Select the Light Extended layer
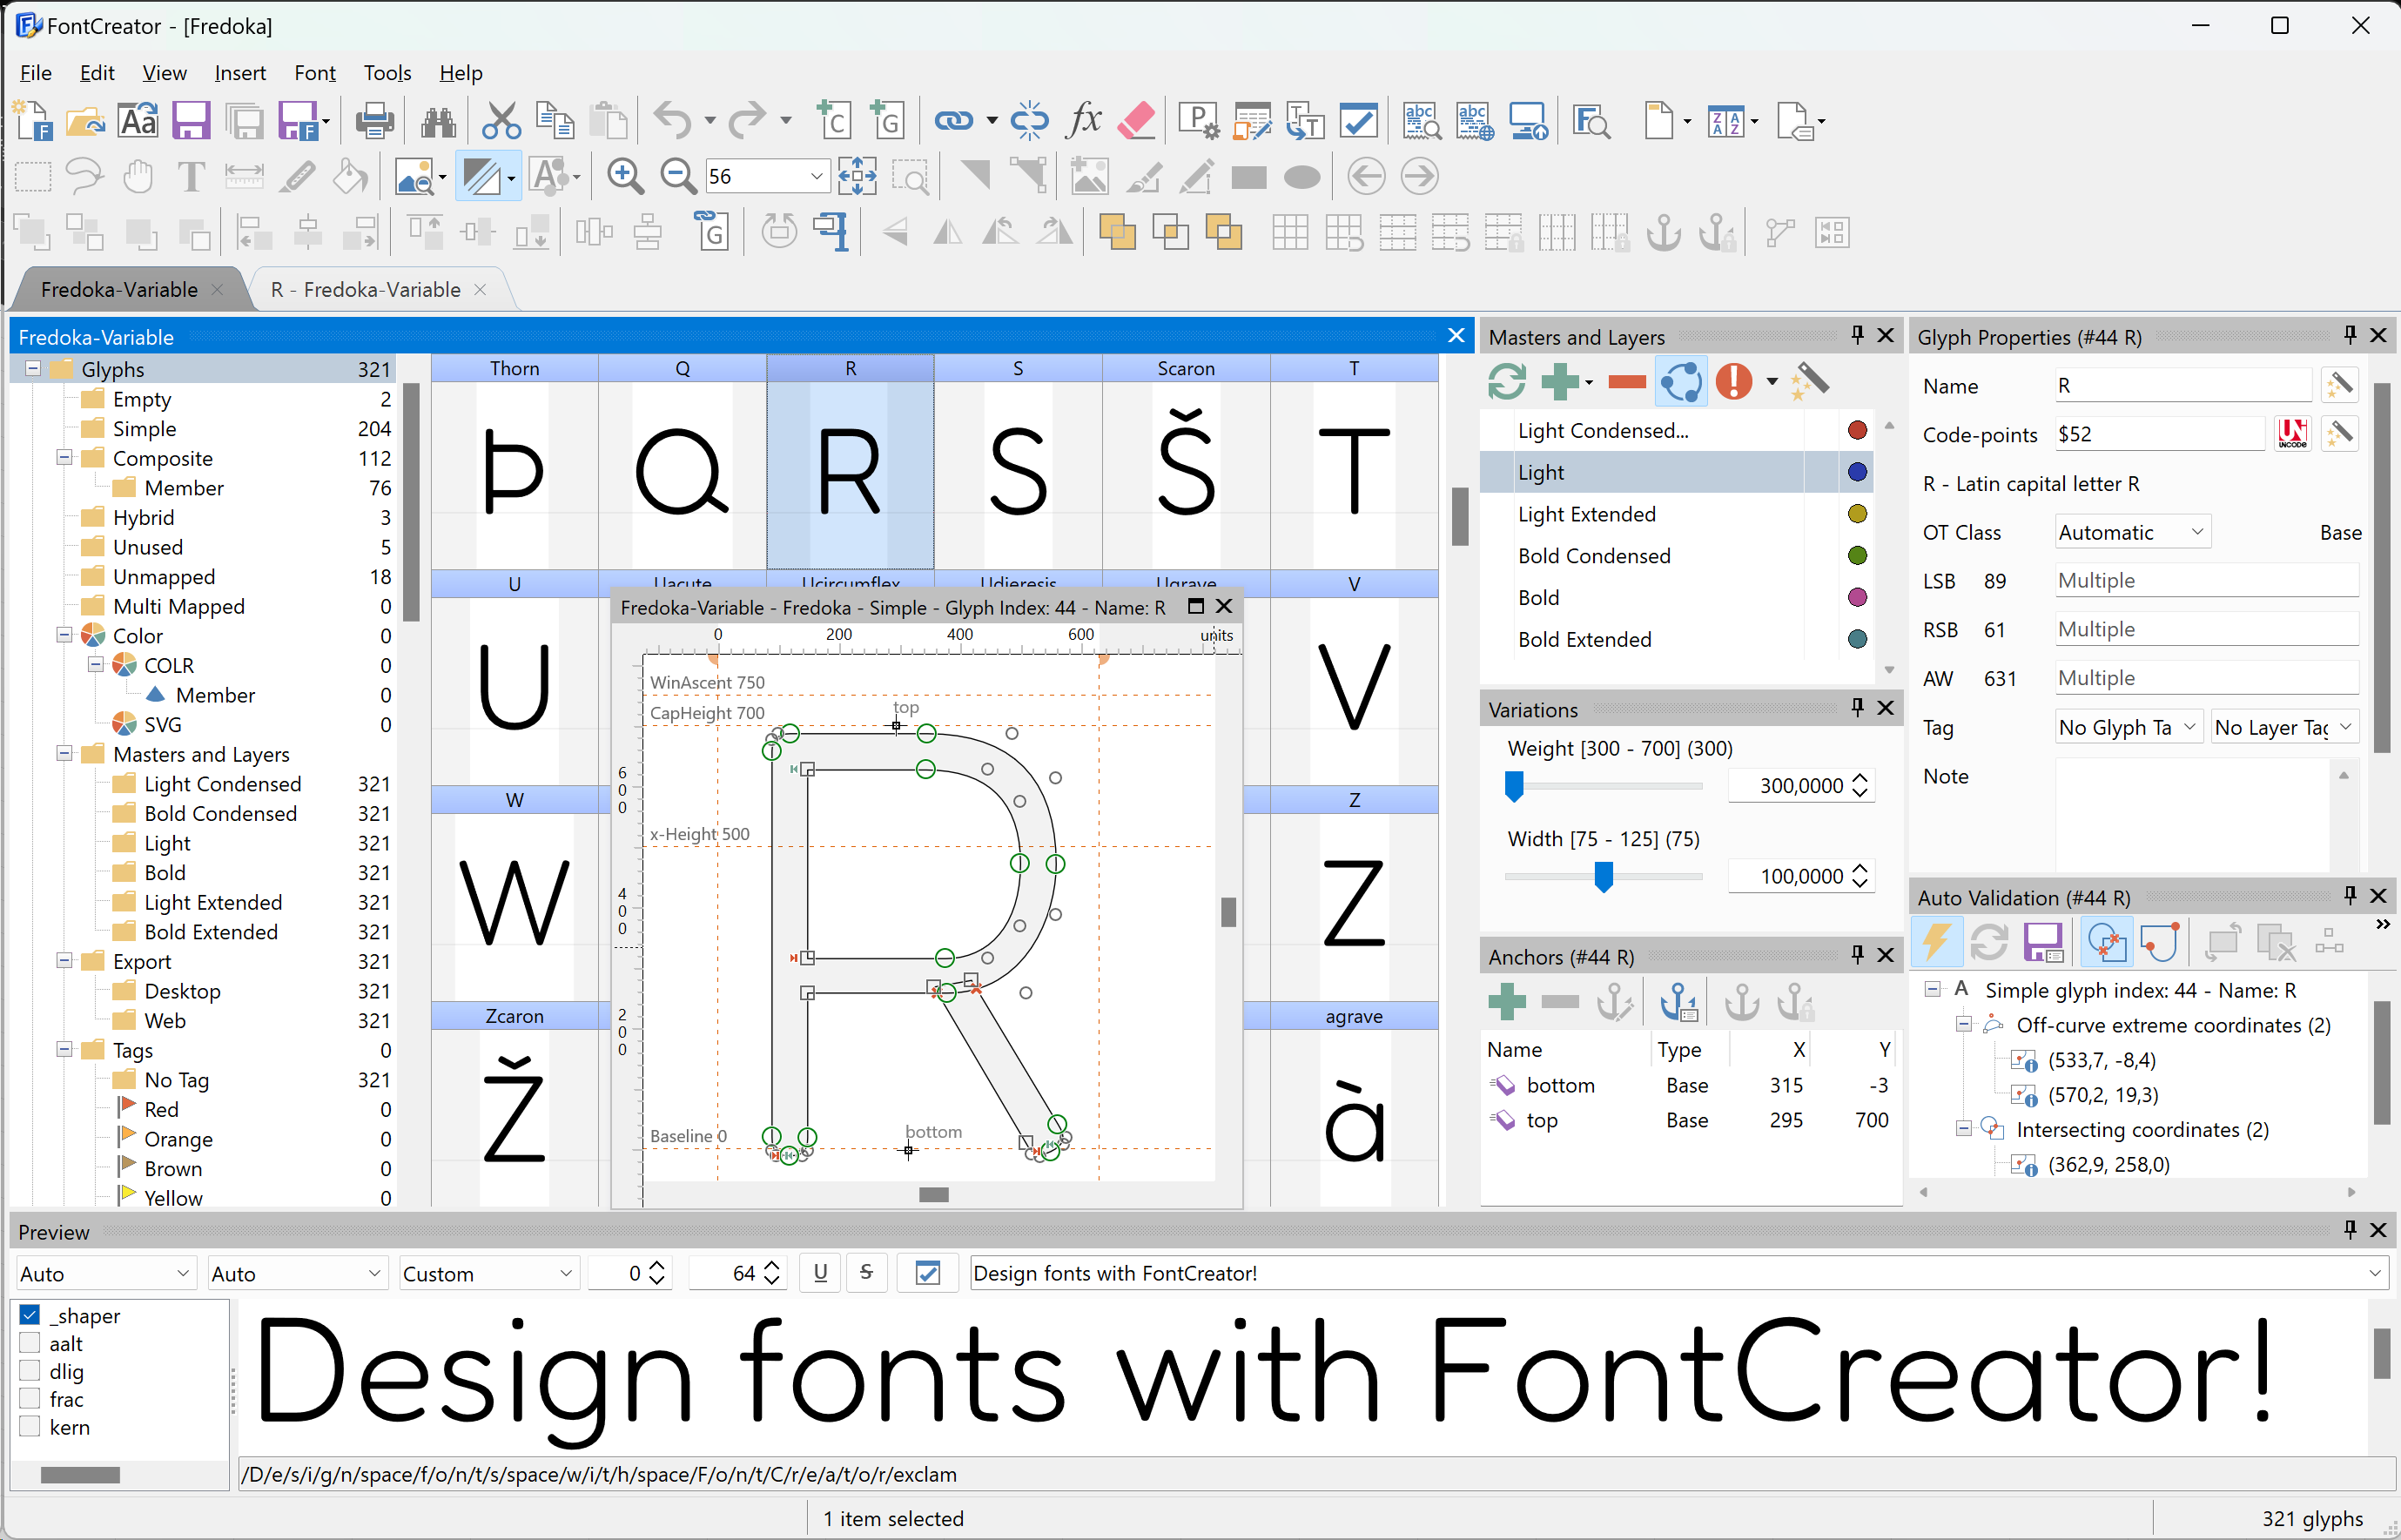This screenshot has height=1540, width=2401. [1587, 513]
